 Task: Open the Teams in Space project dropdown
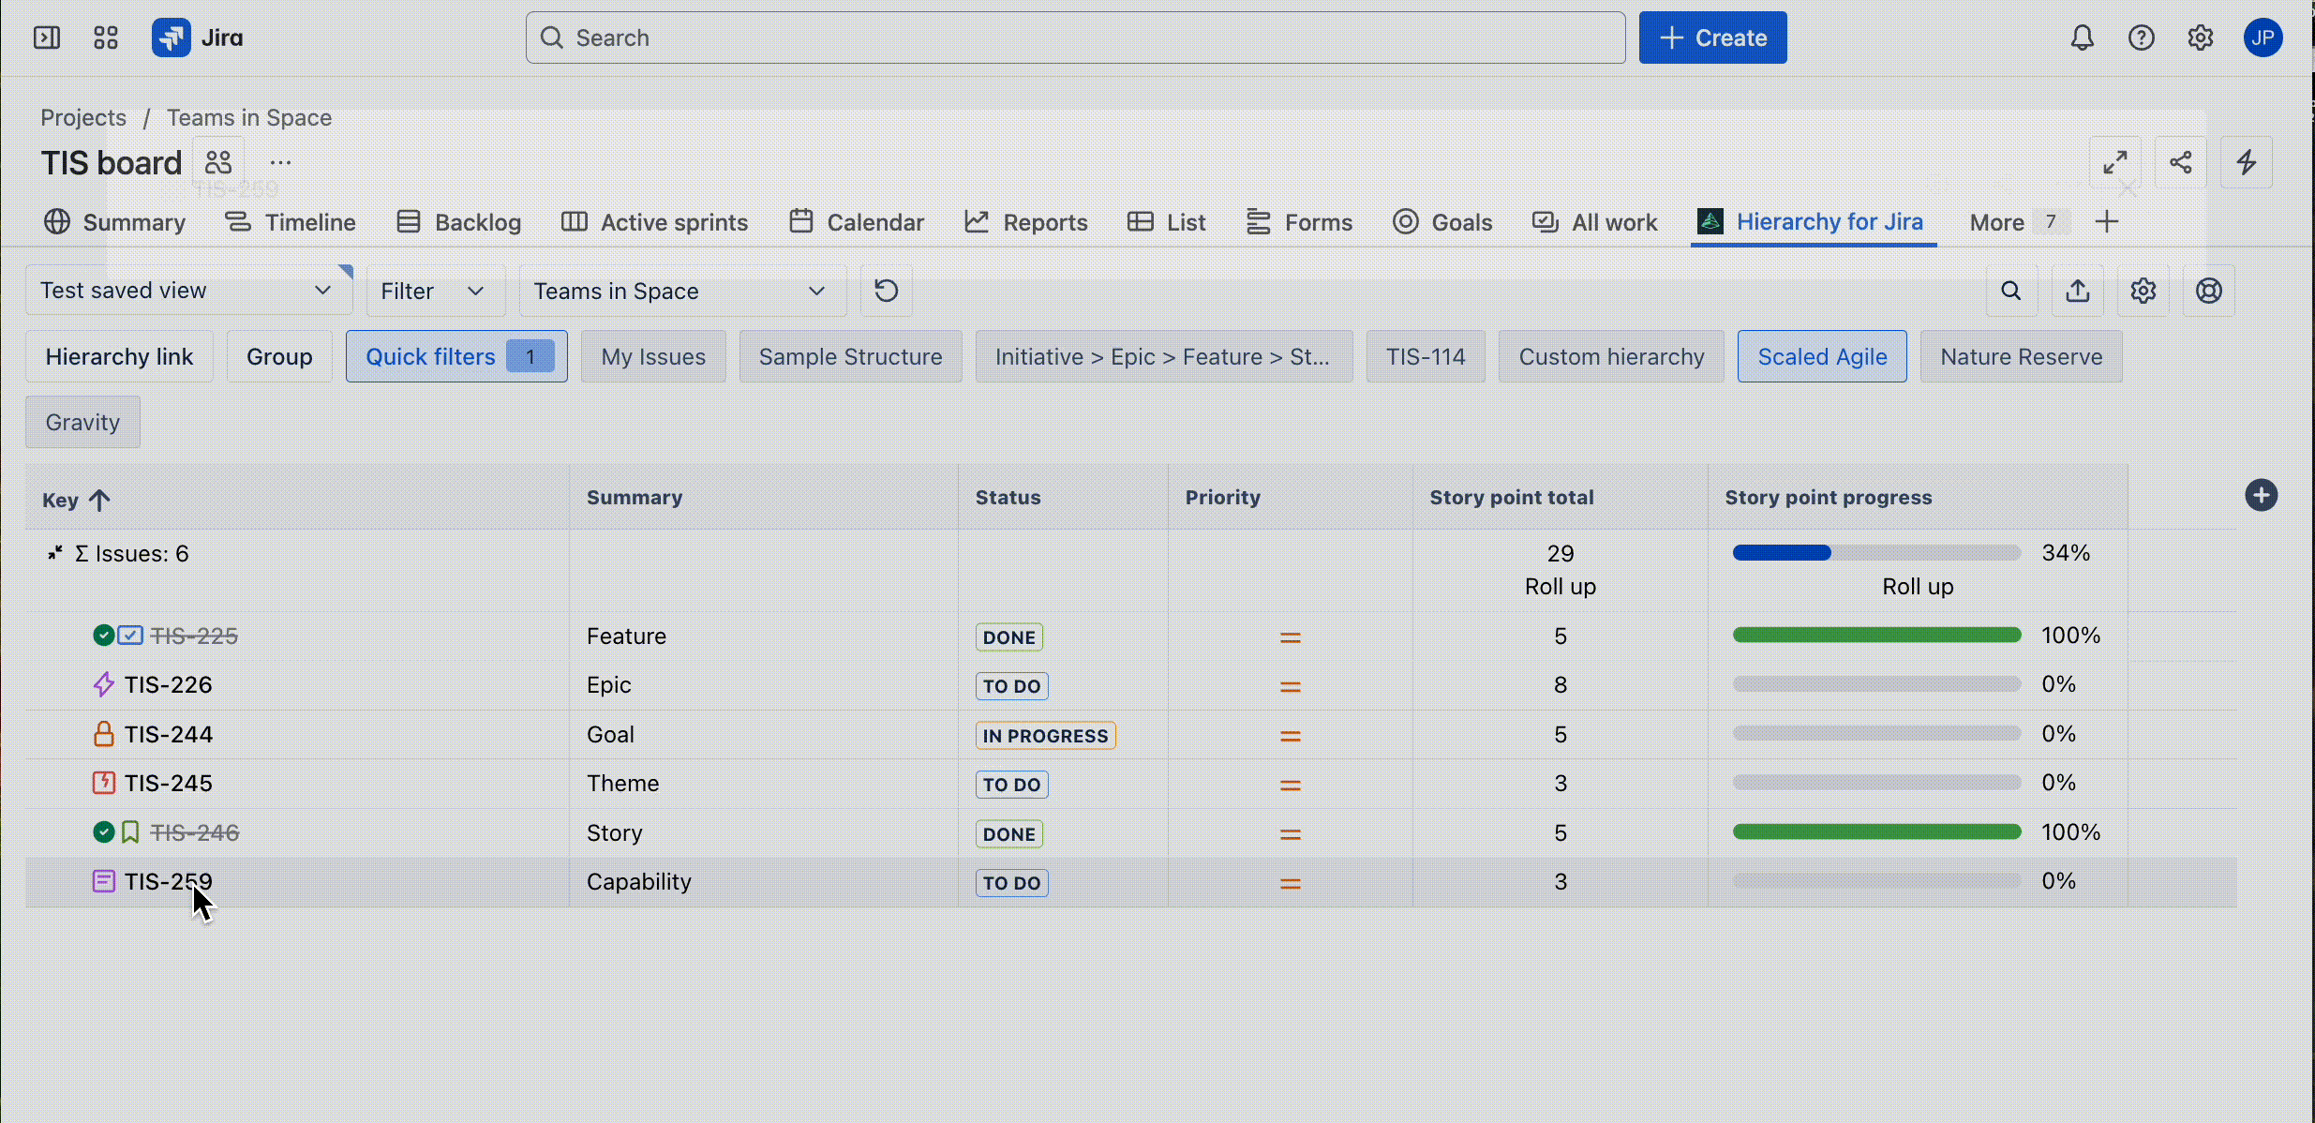[681, 291]
